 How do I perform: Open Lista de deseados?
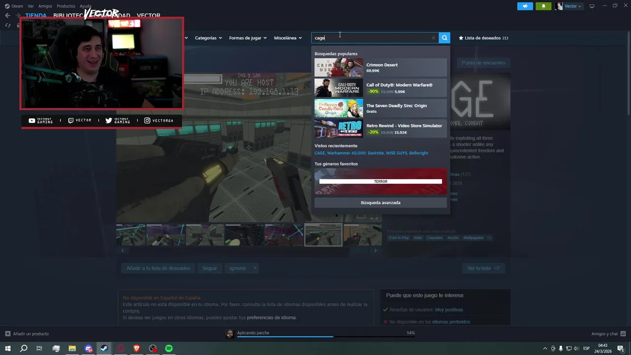point(483,38)
